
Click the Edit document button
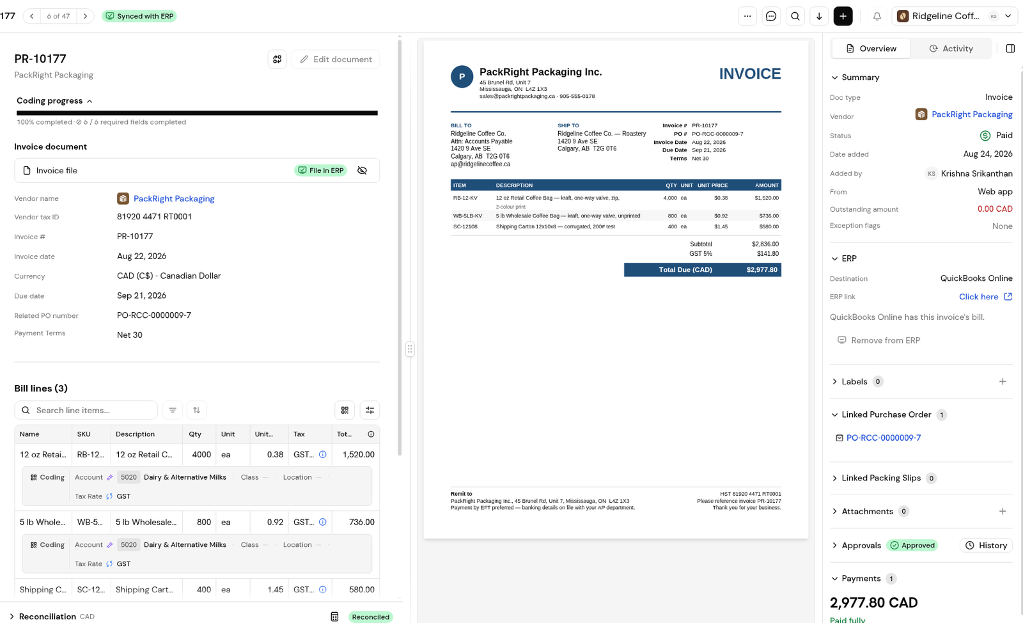click(x=336, y=59)
